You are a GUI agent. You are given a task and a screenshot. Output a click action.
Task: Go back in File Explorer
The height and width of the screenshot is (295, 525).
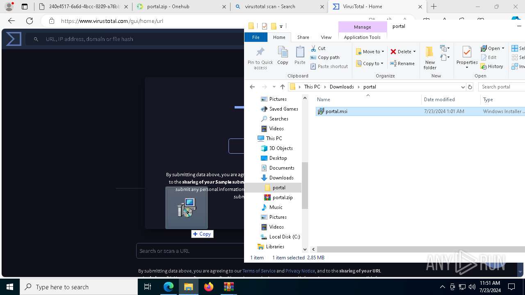pyautogui.click(x=252, y=87)
